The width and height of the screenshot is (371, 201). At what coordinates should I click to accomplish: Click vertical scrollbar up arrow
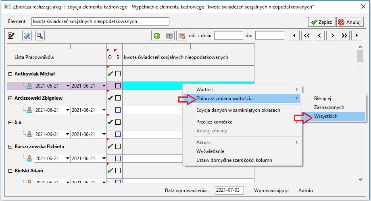tap(360, 47)
